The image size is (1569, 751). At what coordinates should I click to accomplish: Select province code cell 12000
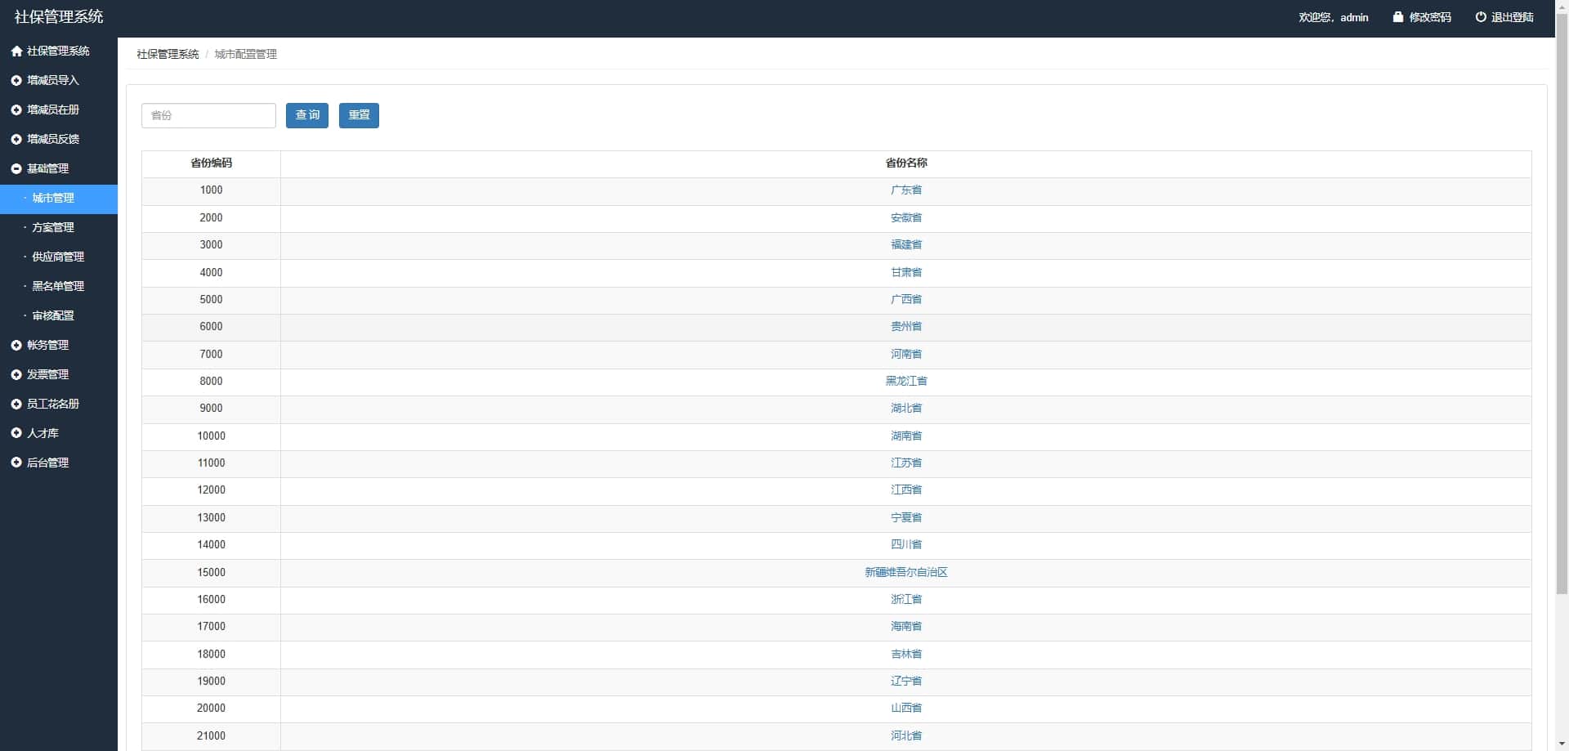(211, 489)
